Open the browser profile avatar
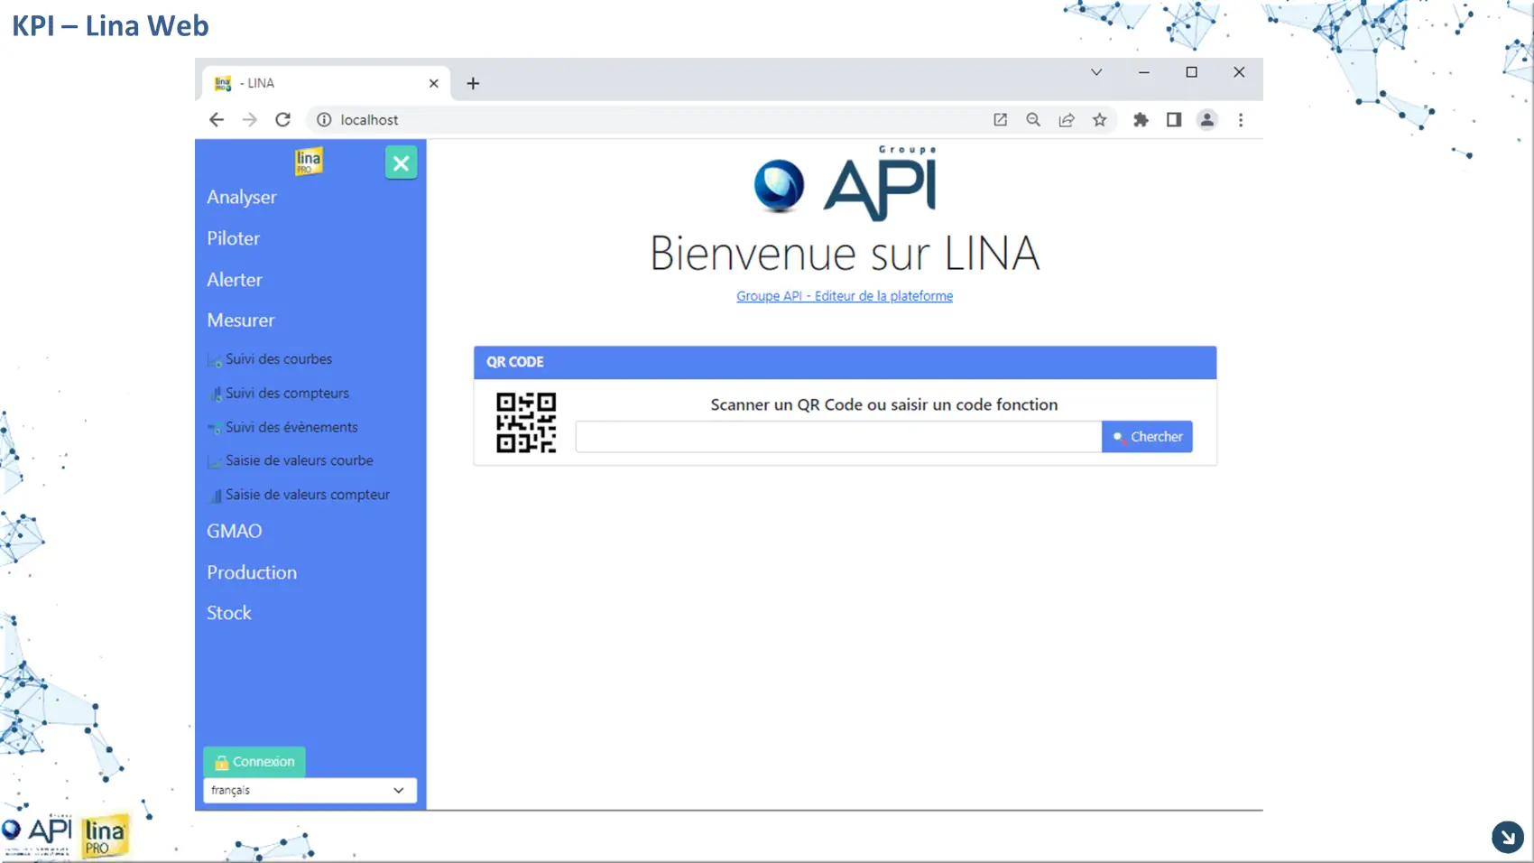Image resolution: width=1534 pixels, height=863 pixels. 1207,120
